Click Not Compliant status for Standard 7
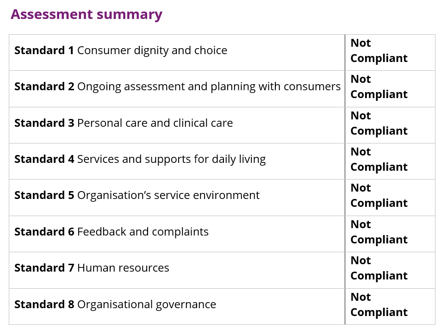The width and height of the screenshot is (441, 329). click(379, 268)
